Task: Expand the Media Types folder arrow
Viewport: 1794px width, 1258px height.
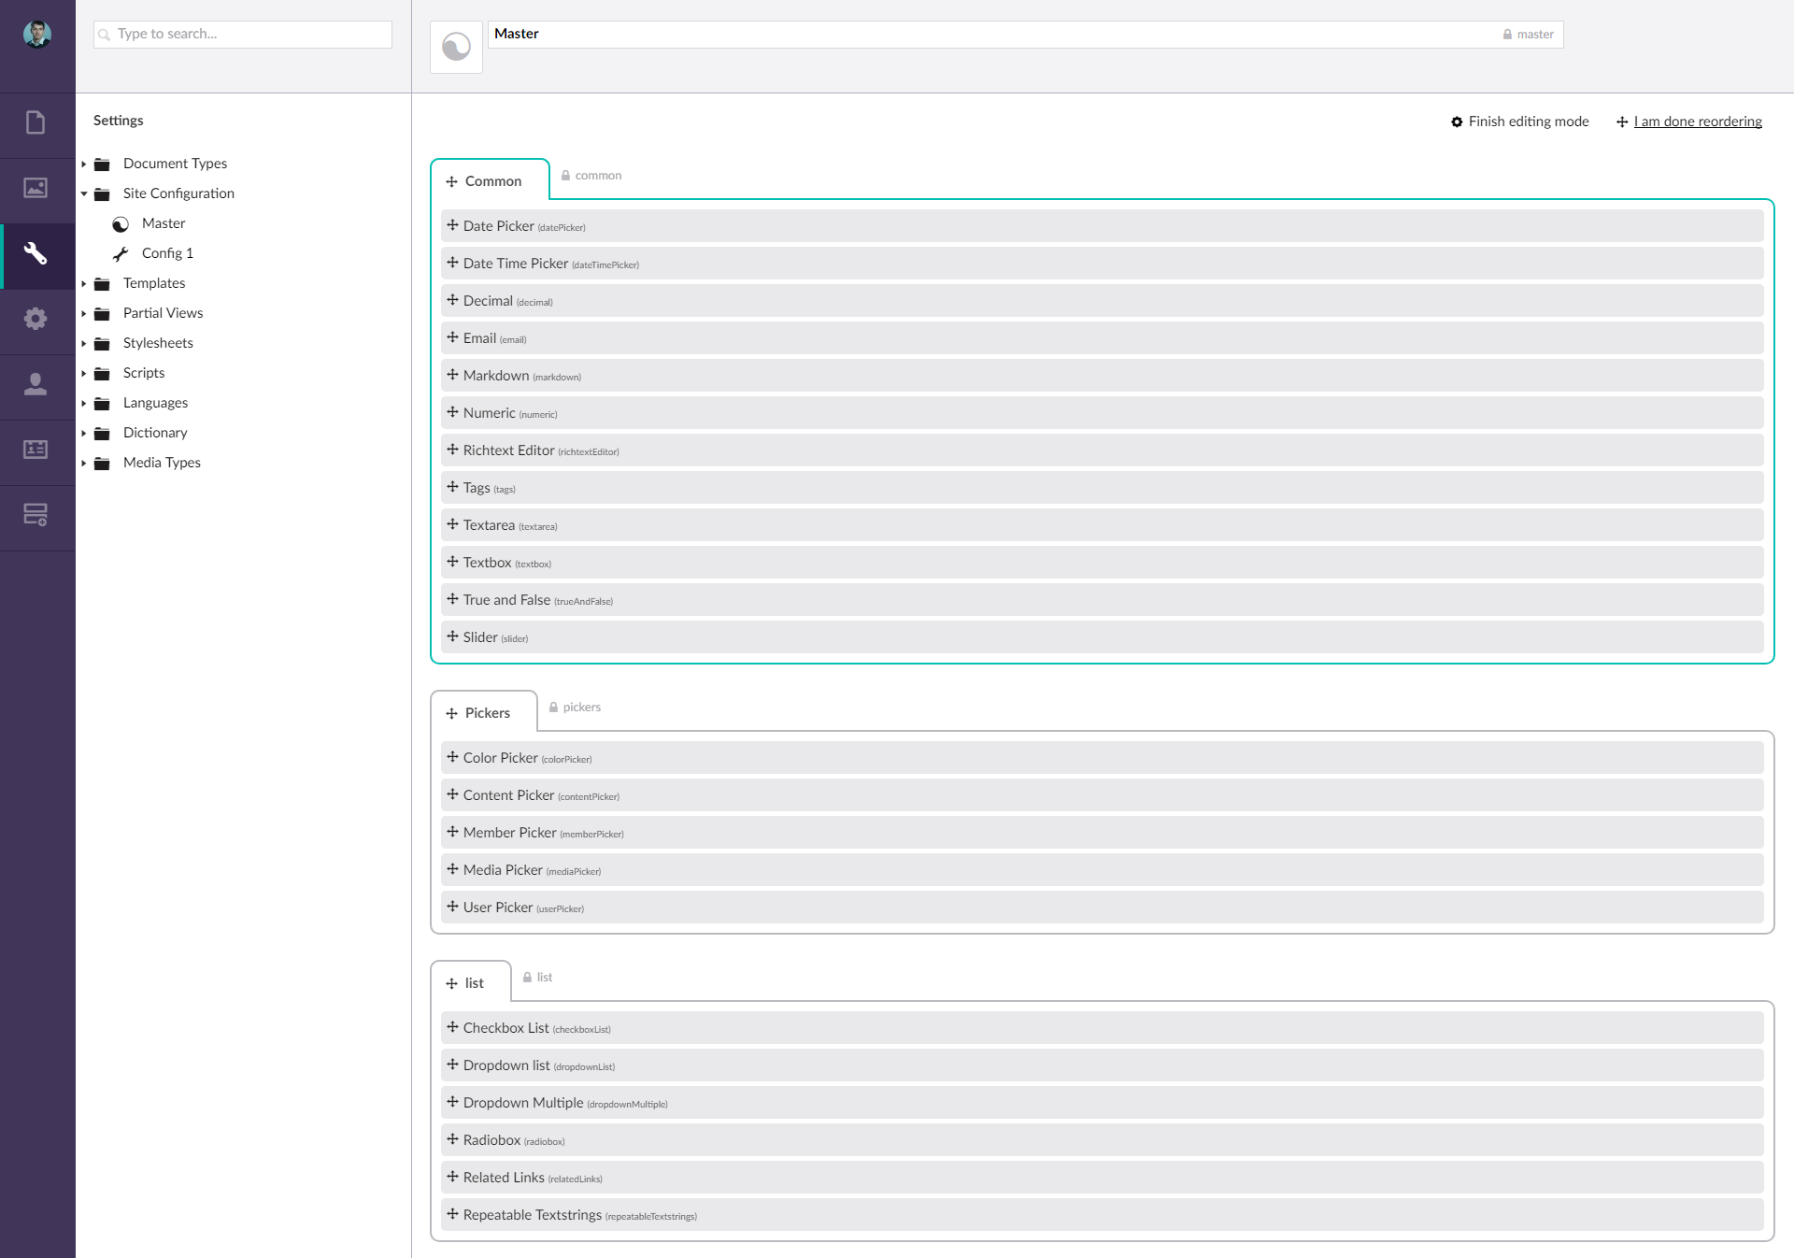Action: pos(83,463)
